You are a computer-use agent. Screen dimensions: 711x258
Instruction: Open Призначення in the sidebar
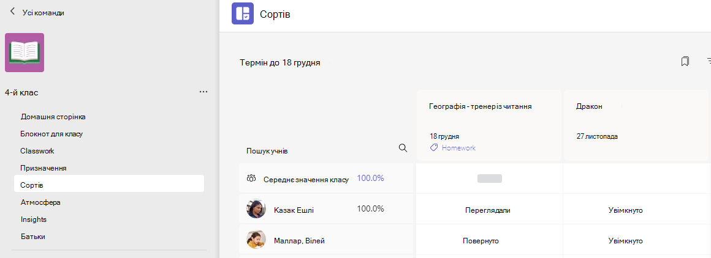(44, 168)
